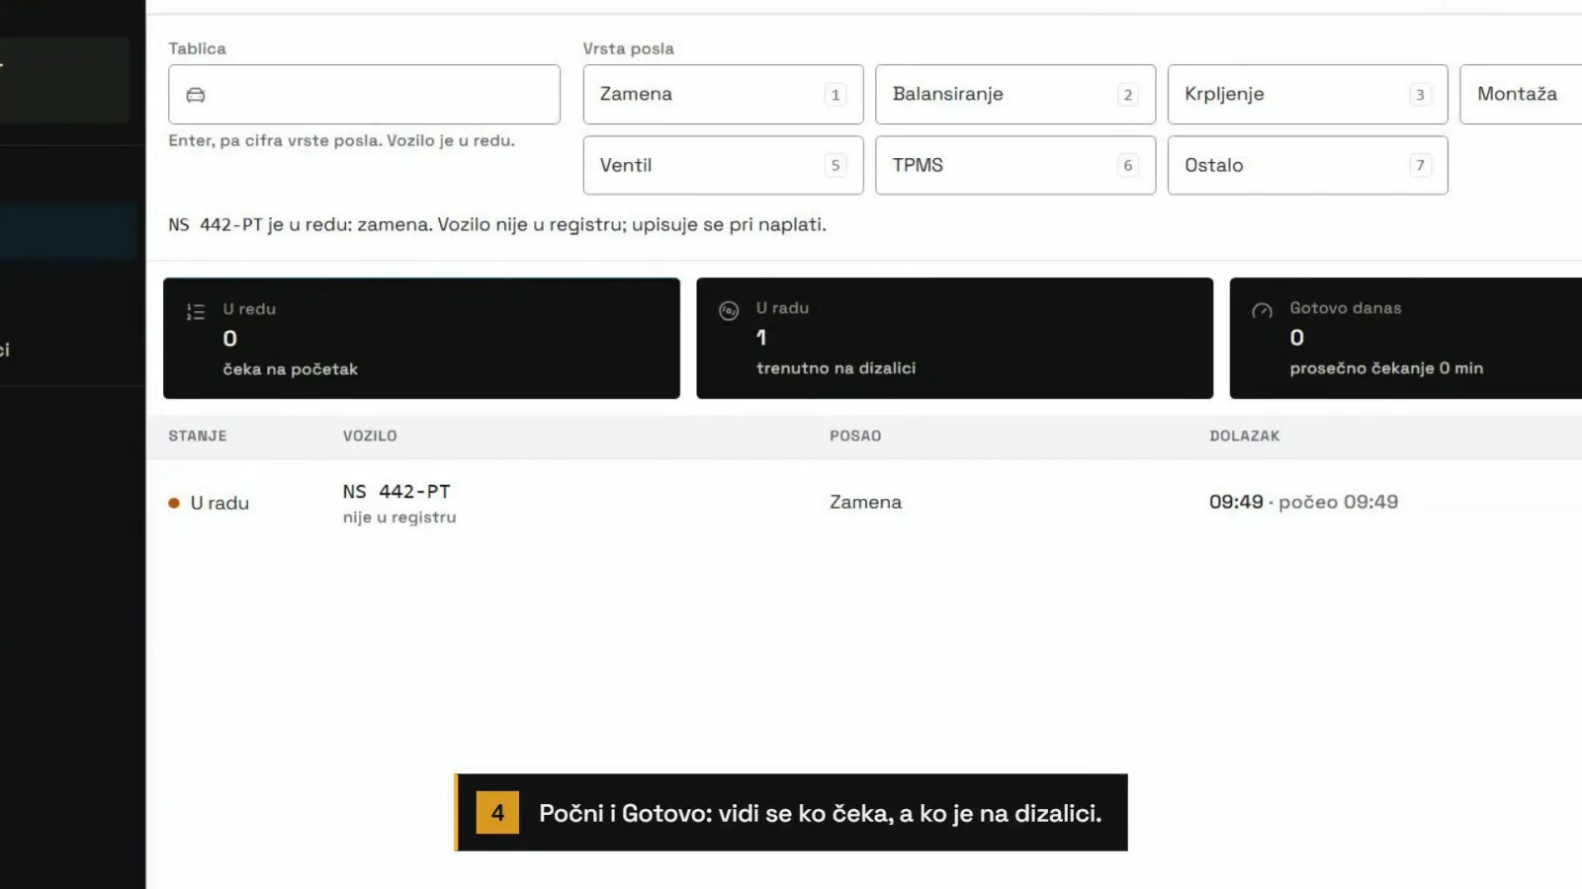Click the 'trenutno na dizalici' text

[835, 367]
